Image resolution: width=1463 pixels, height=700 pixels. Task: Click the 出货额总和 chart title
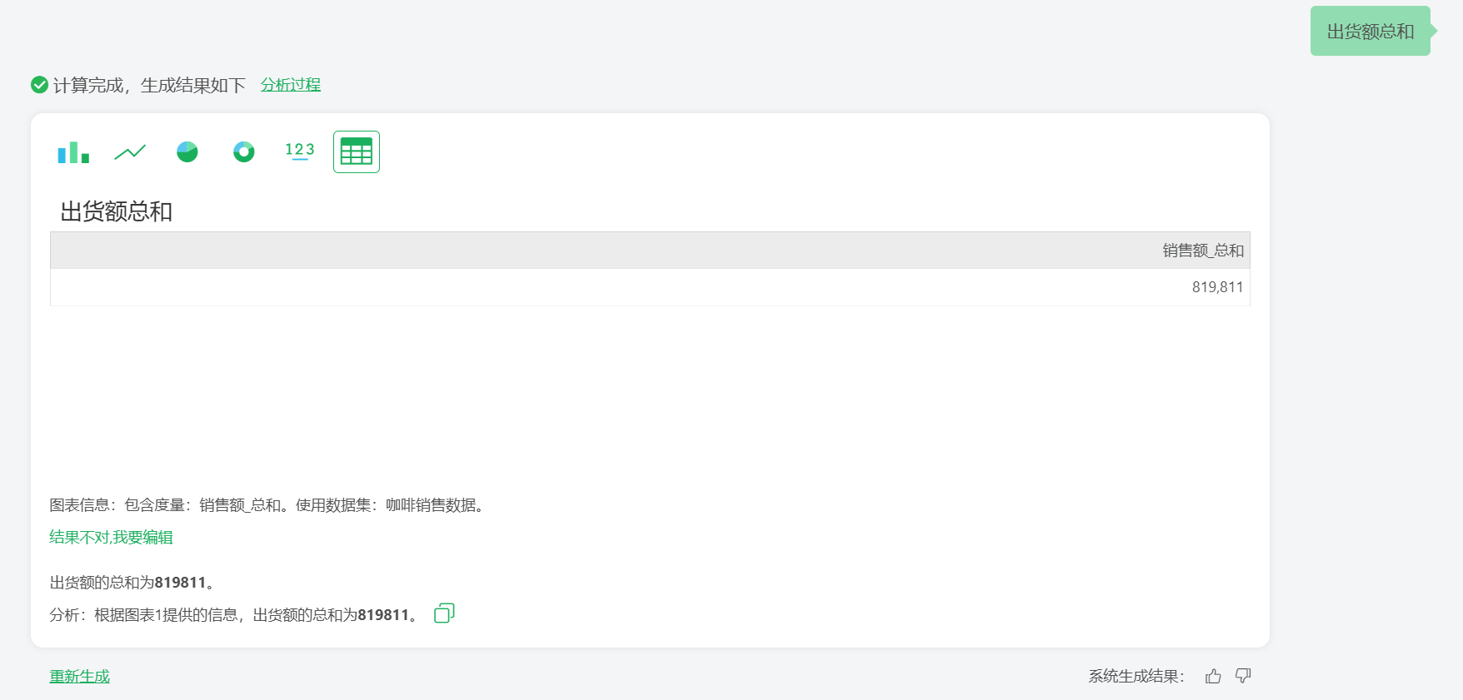coord(117,211)
